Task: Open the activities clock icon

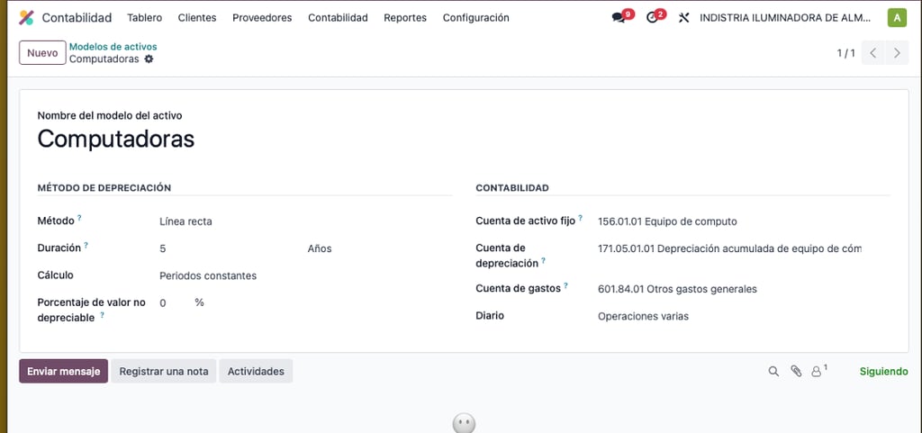Action: [652, 18]
